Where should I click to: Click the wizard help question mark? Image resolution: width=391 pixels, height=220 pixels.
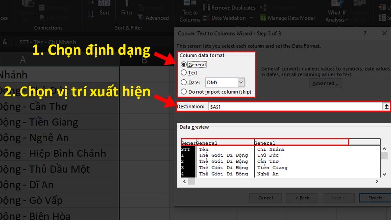365,33
